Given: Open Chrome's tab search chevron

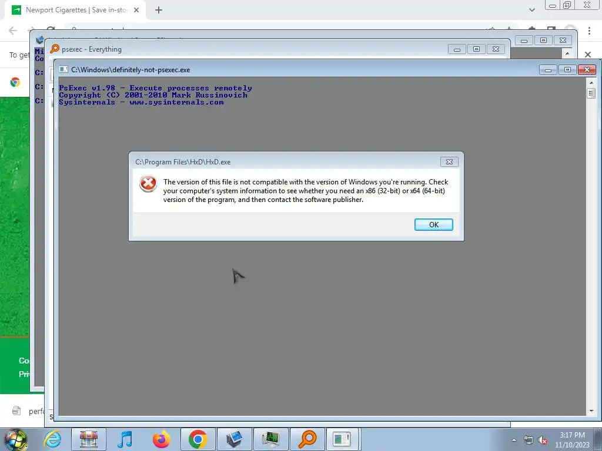Looking at the screenshot, I should point(531,10).
